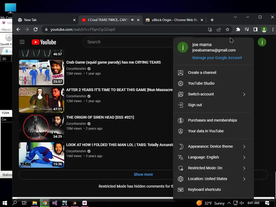The height and width of the screenshot is (207, 276).
Task: Click the address bar URL youtube.com/watch
Action: click(83, 29)
